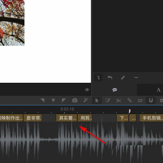Click the link chain icon
The width and height of the screenshot is (163, 163).
pyautogui.click(x=129, y=100)
